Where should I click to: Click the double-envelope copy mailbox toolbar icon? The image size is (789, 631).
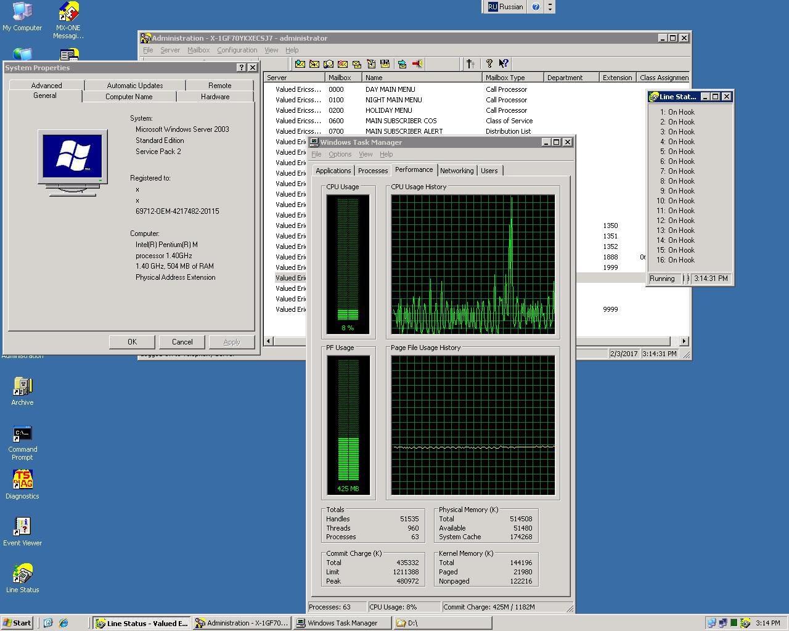(x=356, y=63)
